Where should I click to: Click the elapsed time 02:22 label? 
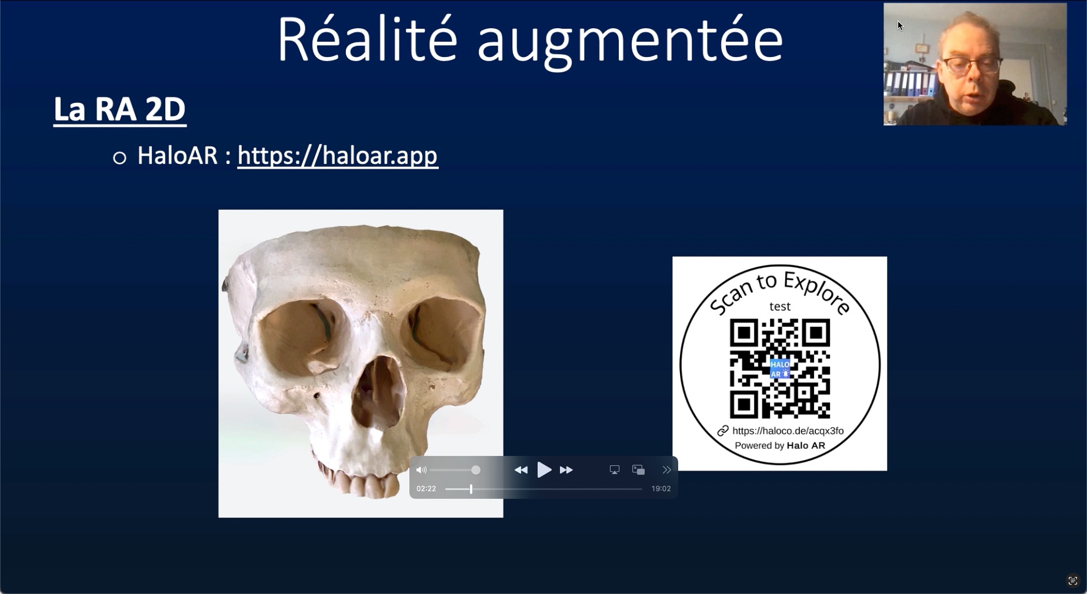426,489
